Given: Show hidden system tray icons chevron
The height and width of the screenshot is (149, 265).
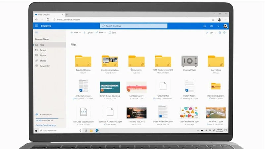Looking at the screenshot, I should click(x=198, y=130).
